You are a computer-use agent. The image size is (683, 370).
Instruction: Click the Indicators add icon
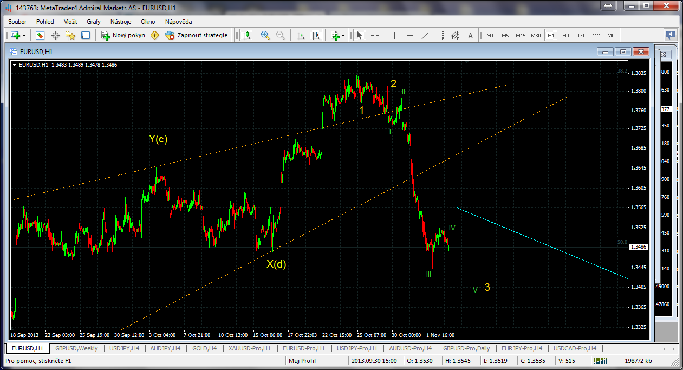pos(335,35)
